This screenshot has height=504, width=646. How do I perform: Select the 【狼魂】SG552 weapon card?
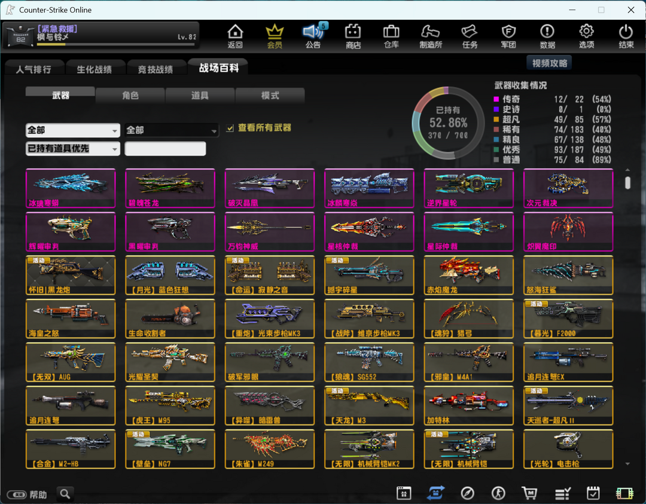pos(369,362)
